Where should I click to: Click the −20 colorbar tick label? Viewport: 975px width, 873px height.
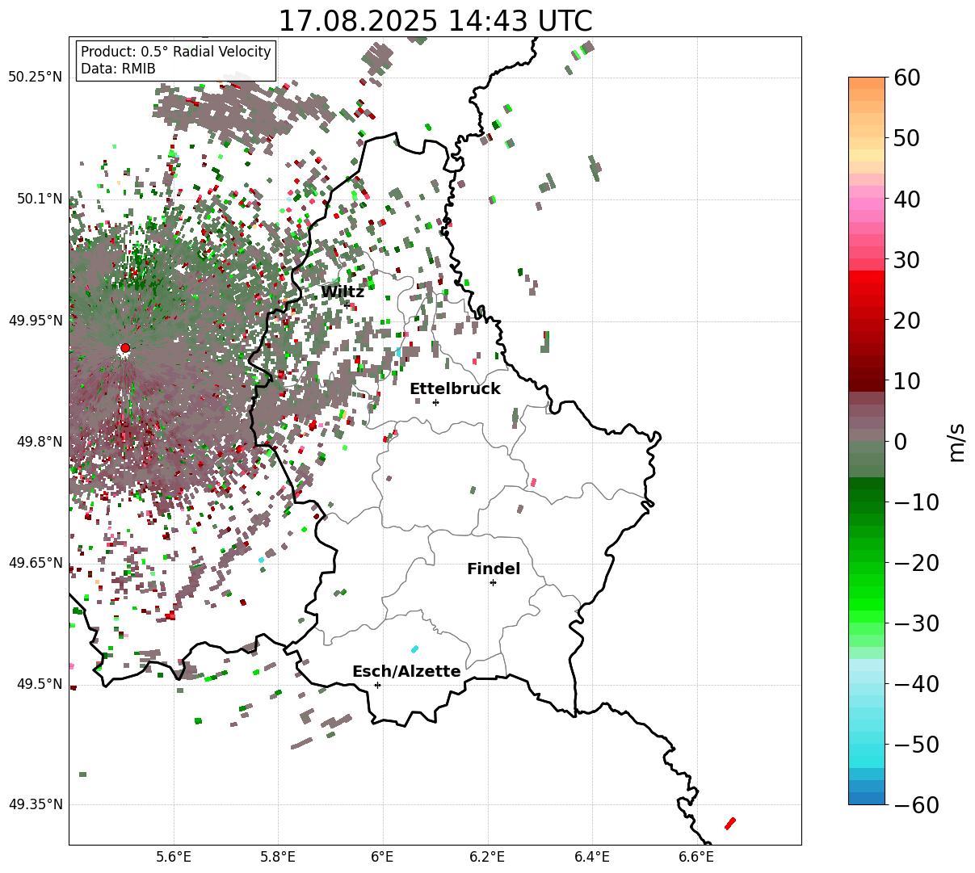click(916, 562)
